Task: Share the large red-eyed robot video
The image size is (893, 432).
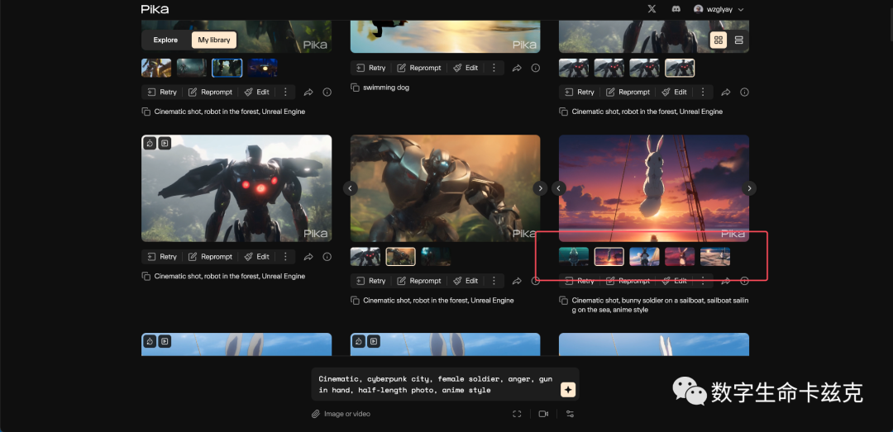Action: [x=308, y=257]
